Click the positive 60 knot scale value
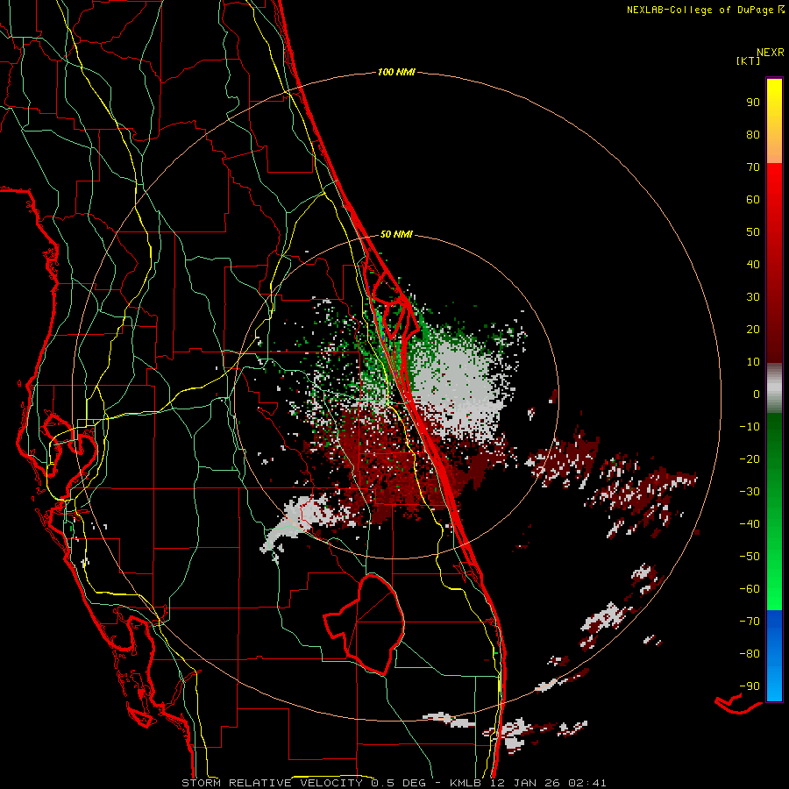The image size is (789, 789). pyautogui.click(x=753, y=200)
